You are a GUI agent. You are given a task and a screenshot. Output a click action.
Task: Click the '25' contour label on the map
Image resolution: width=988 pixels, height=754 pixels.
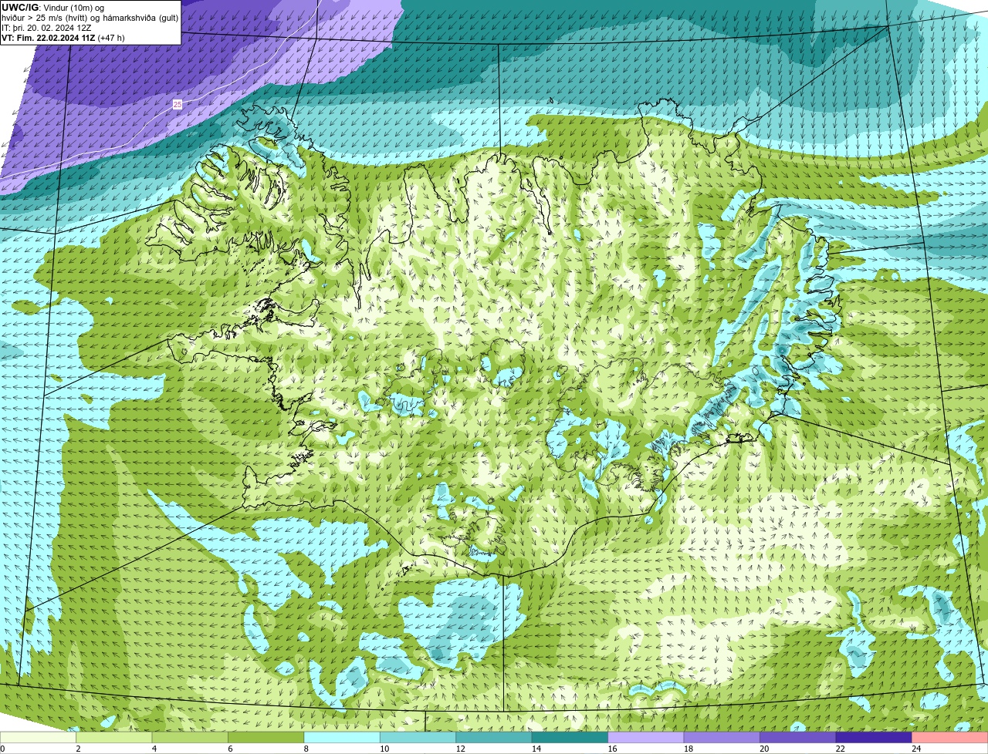pos(178,104)
